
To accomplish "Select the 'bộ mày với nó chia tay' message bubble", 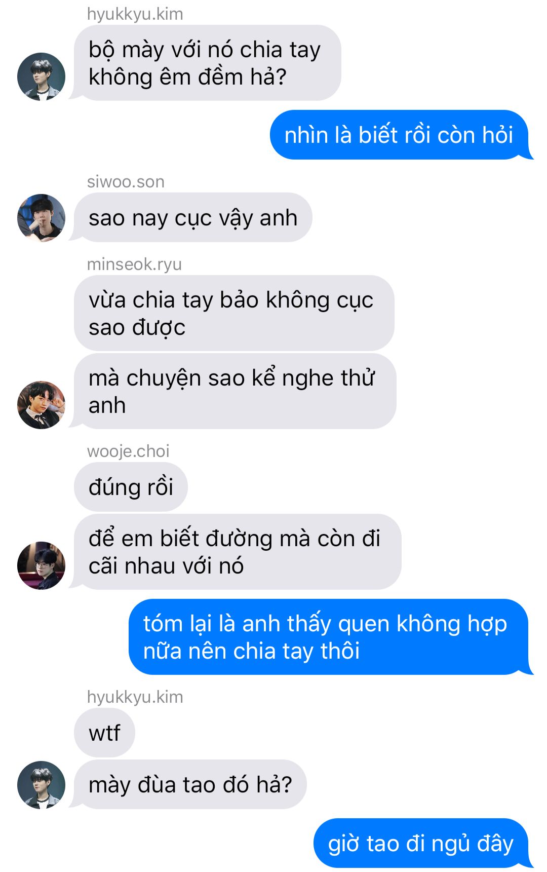I will pos(207,63).
